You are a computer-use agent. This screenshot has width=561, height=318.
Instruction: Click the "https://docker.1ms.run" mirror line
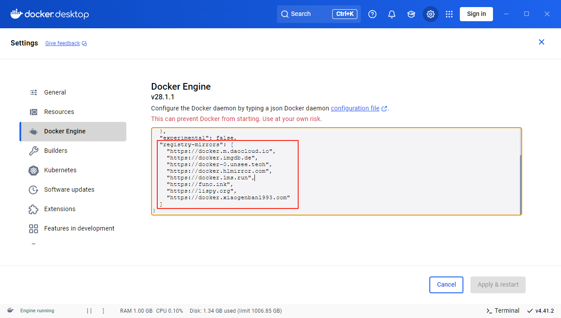(x=210, y=178)
